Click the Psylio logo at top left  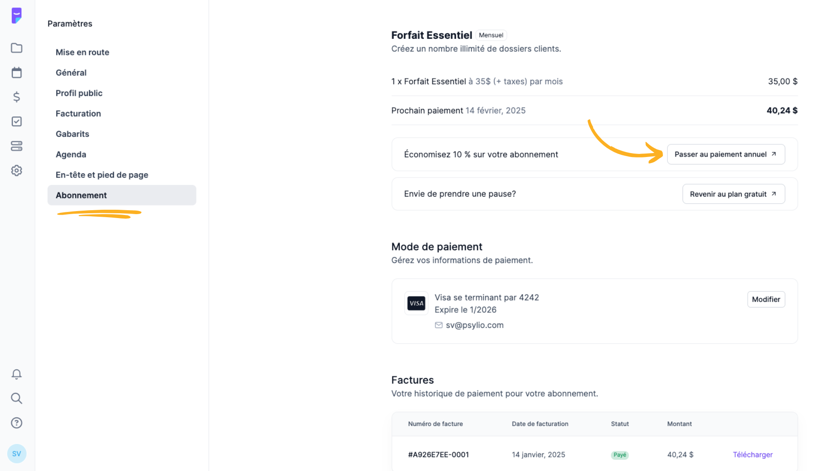click(x=17, y=16)
